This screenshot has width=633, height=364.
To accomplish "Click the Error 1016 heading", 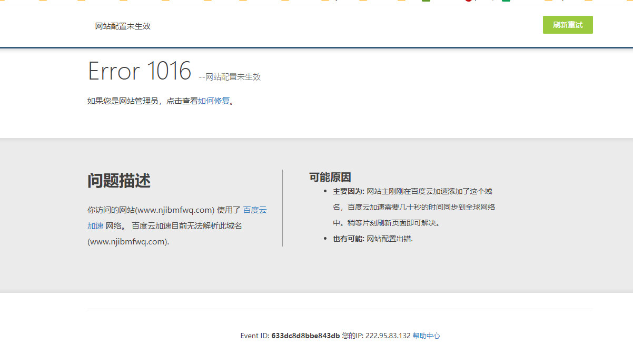I will pos(140,71).
